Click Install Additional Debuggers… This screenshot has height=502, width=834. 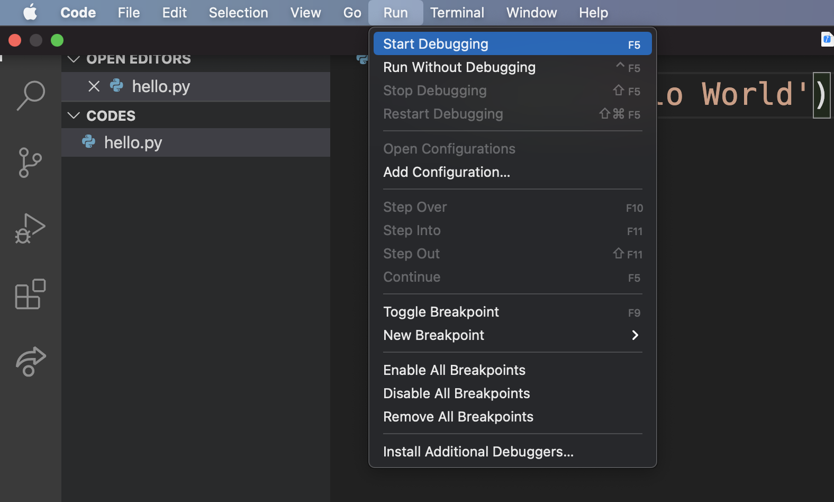[478, 452]
